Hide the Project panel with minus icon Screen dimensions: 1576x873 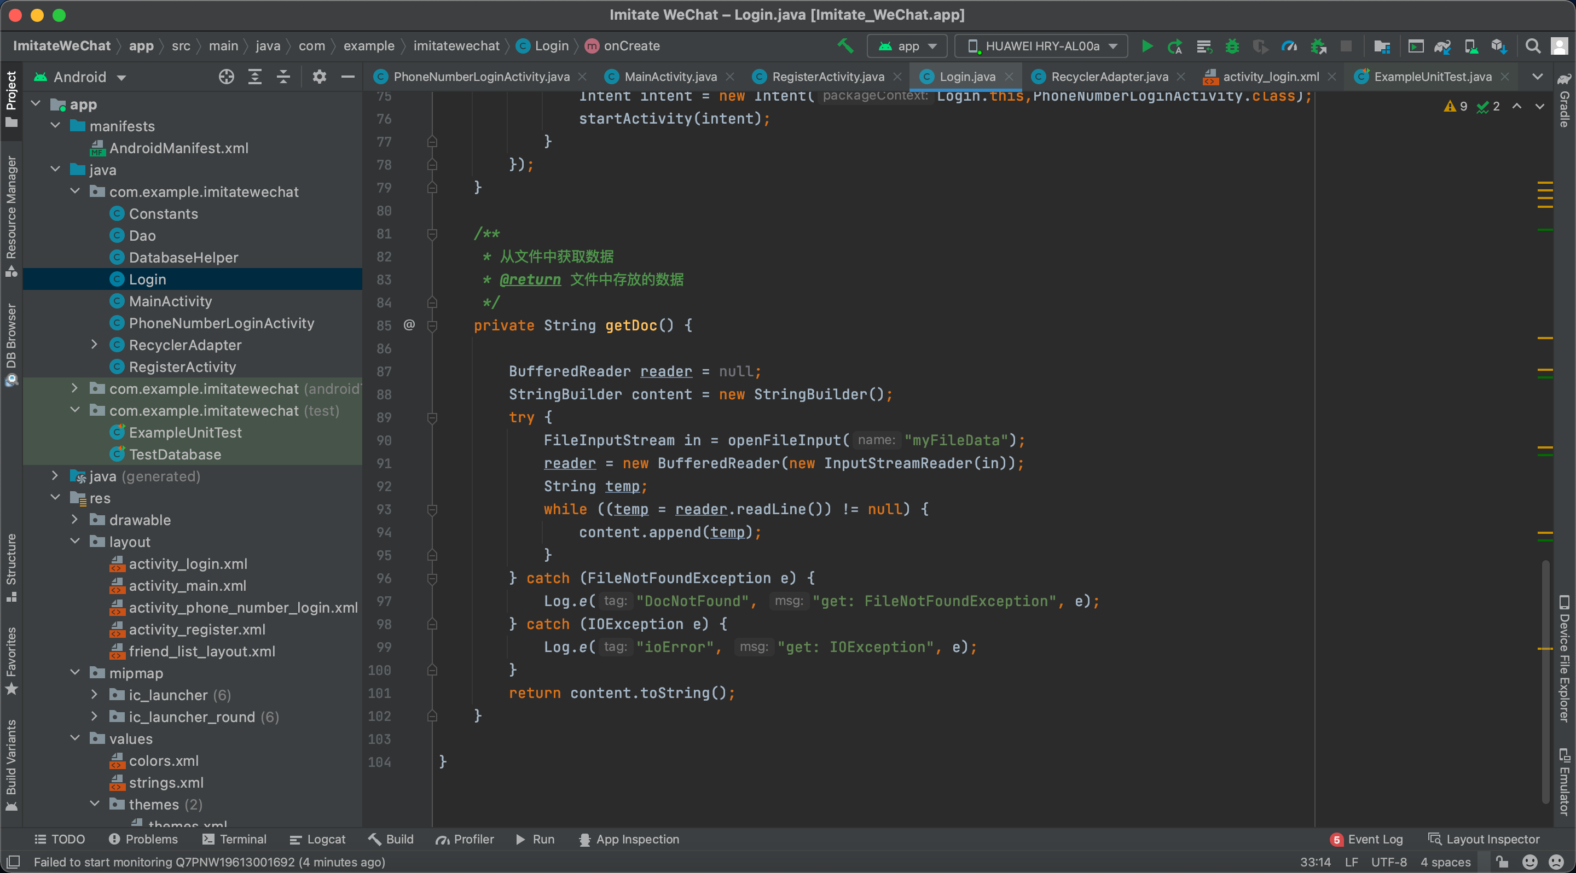(348, 77)
